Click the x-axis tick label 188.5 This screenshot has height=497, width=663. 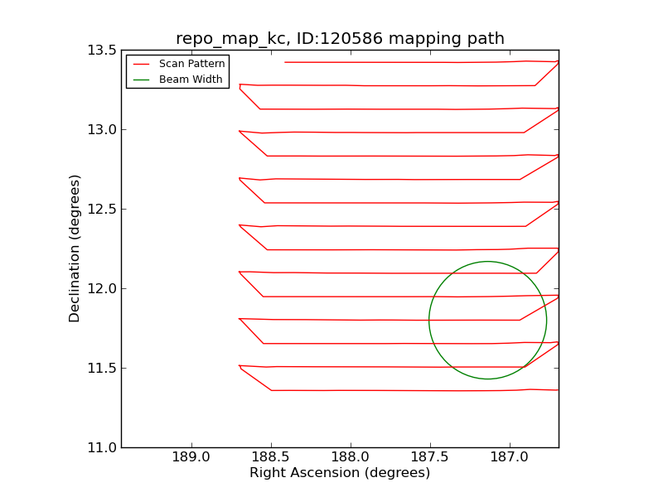point(271,457)
